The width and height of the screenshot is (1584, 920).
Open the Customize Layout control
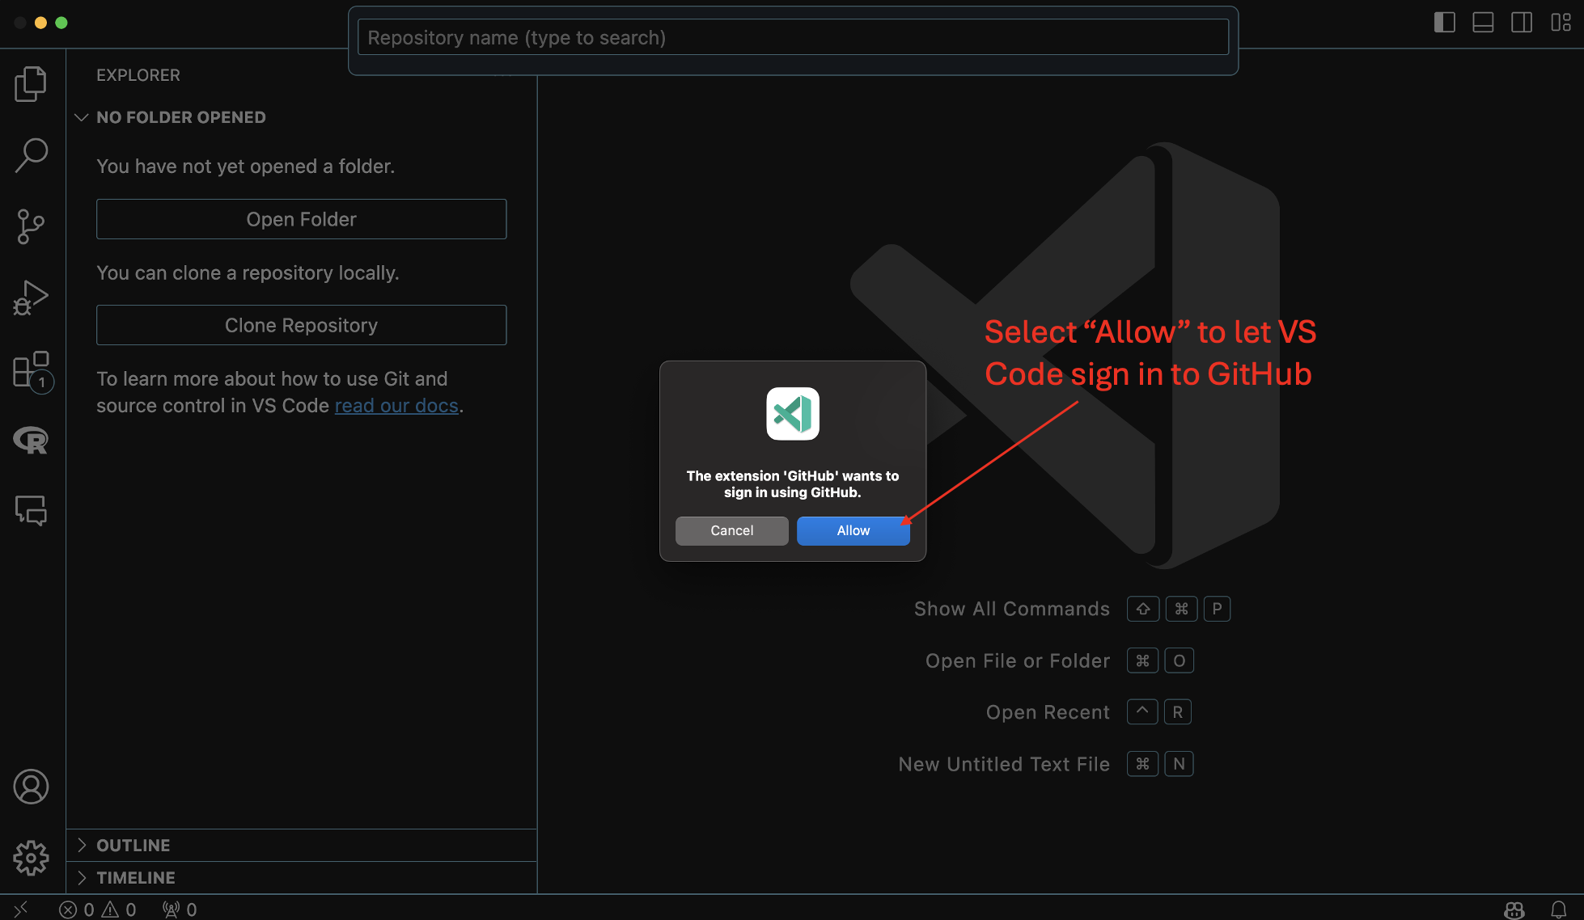(x=1561, y=23)
